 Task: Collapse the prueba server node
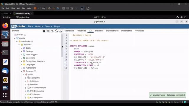click(15, 38)
